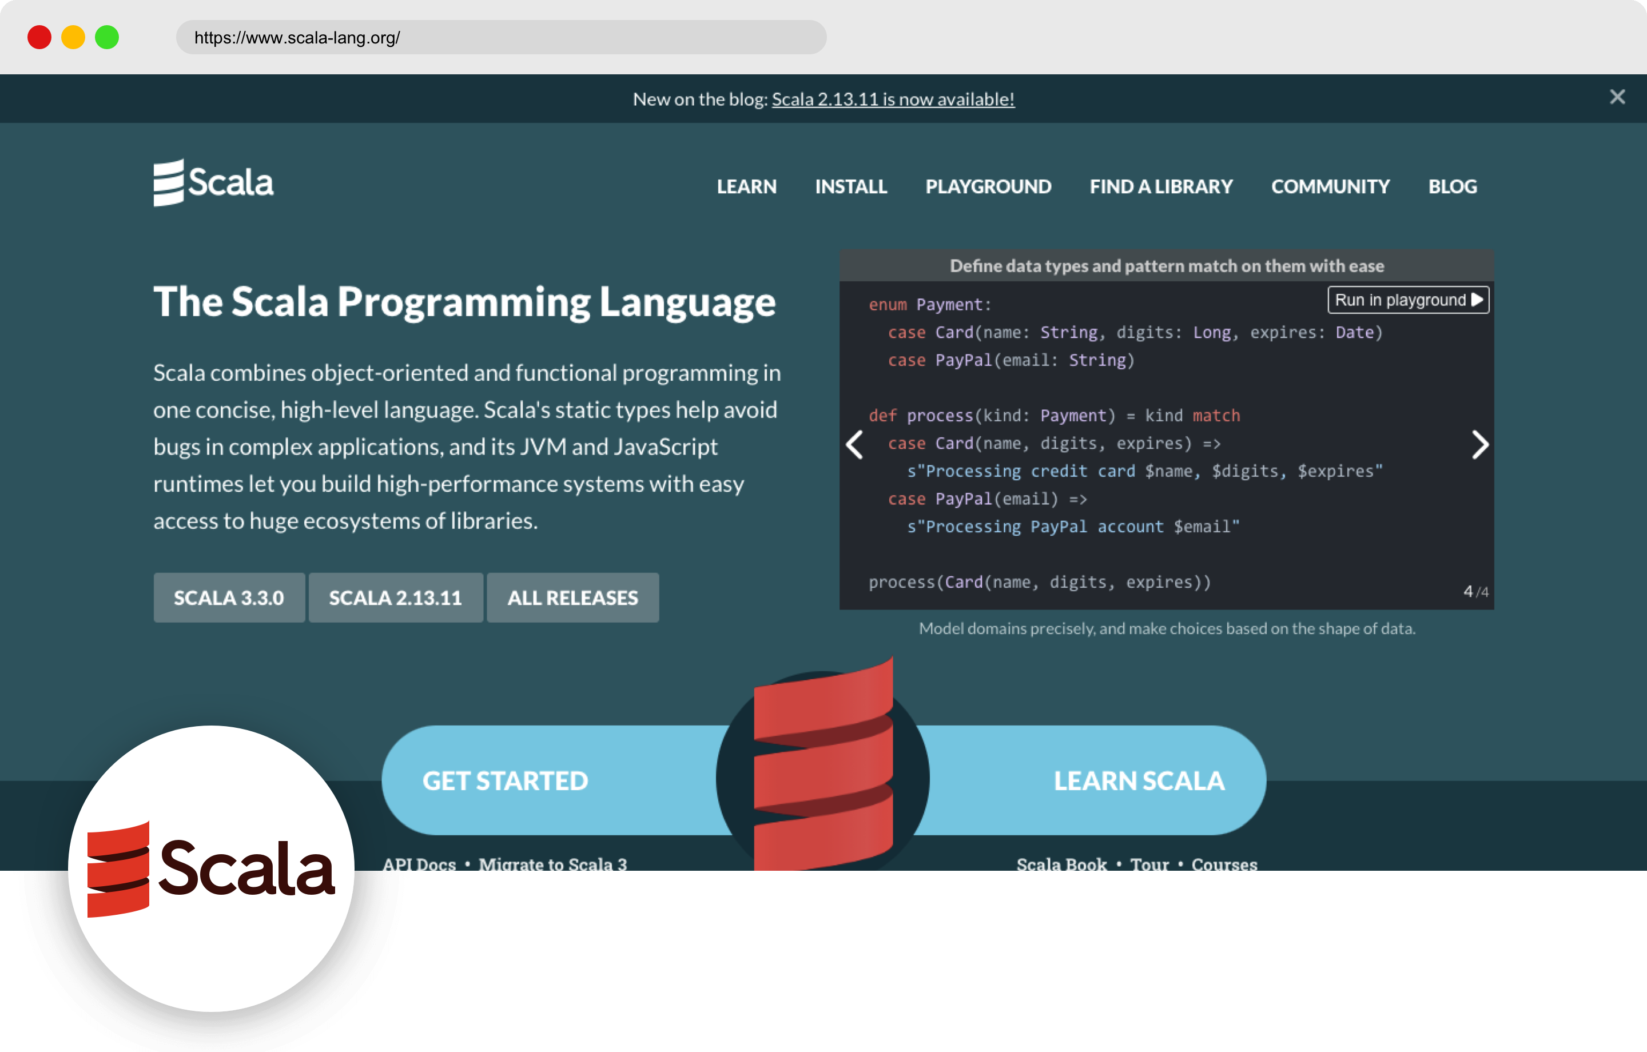Viewport: 1647px width, 1052px height.
Task: Open the PLAYGROUND menu item
Action: [x=988, y=187]
